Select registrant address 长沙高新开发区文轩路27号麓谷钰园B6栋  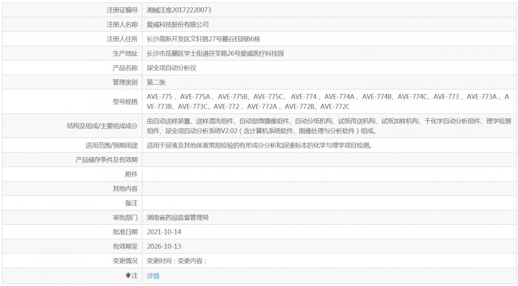pos(203,39)
